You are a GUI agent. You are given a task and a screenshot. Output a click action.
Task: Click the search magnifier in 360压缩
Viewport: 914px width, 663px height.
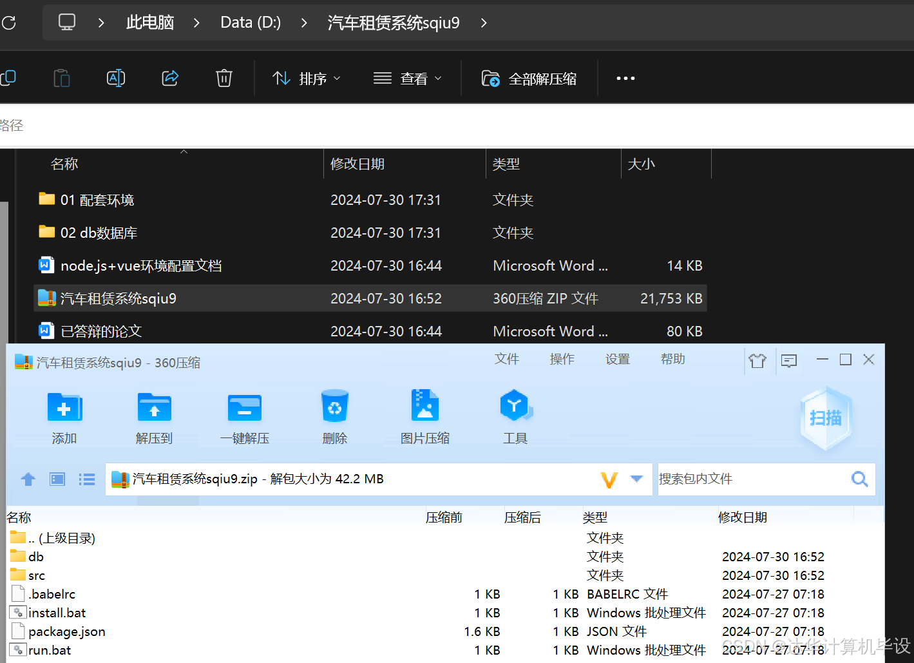pos(859,479)
